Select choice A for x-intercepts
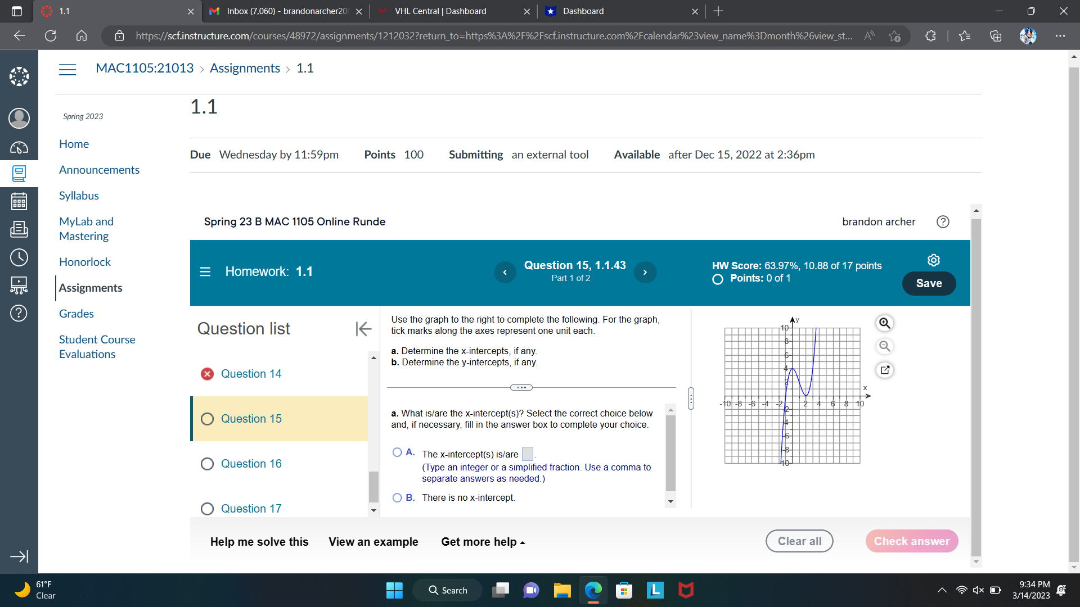 point(397,452)
